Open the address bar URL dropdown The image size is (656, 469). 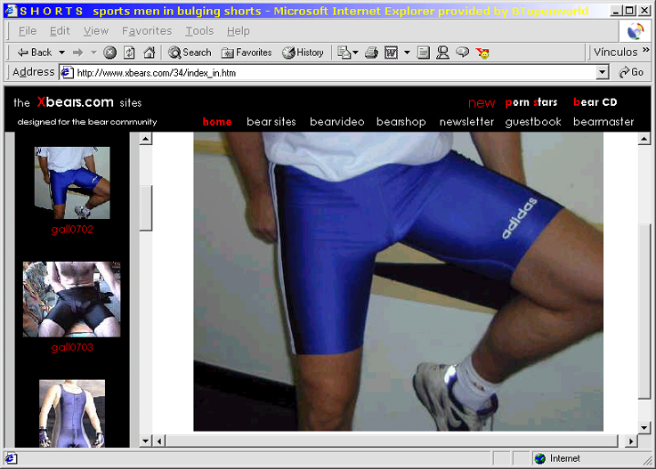[603, 73]
